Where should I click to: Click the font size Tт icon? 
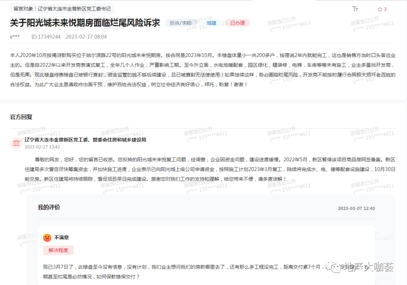[x=355, y=9]
